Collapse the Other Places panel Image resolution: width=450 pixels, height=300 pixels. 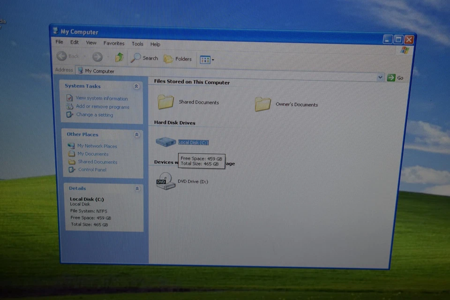tap(136, 135)
